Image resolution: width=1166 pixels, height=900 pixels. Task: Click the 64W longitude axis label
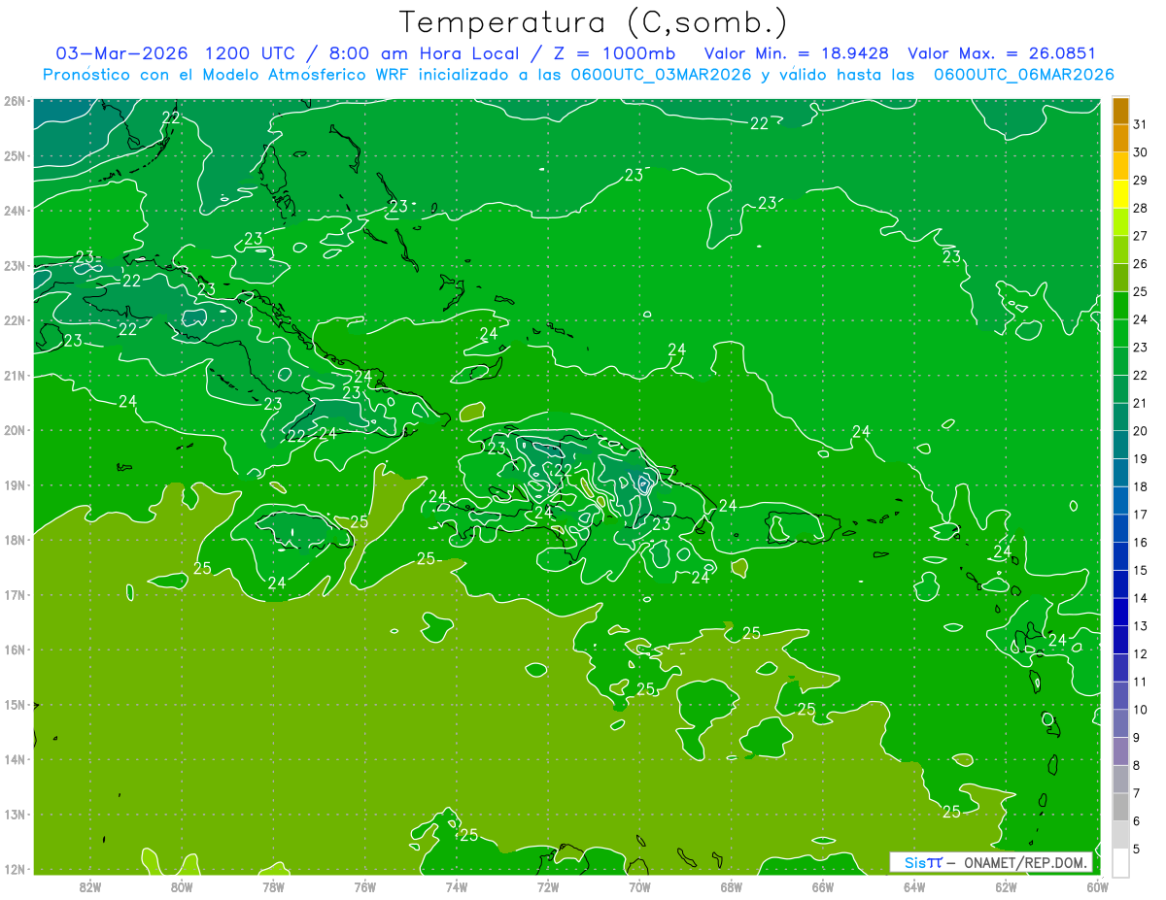click(914, 885)
